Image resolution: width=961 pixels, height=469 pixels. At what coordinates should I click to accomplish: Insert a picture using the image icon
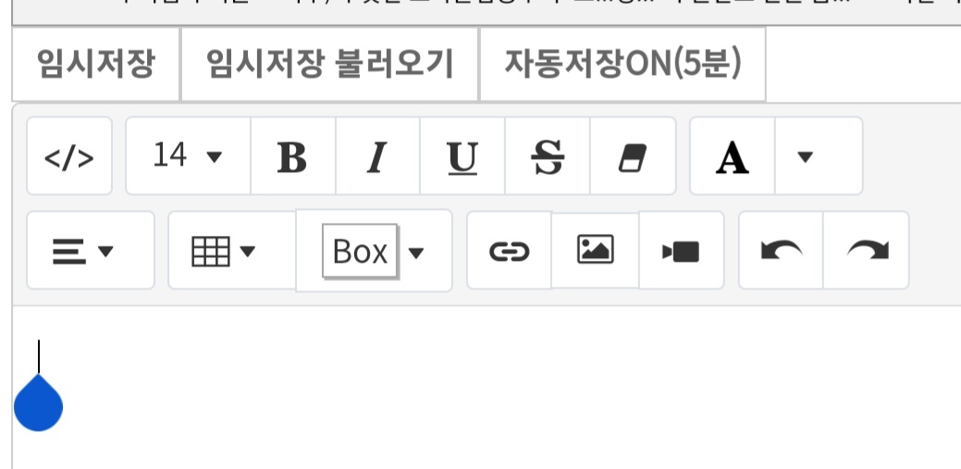(x=595, y=250)
